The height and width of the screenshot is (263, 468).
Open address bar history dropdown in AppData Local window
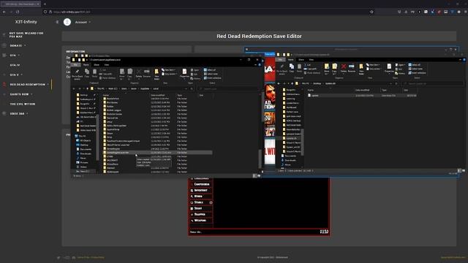[186, 88]
